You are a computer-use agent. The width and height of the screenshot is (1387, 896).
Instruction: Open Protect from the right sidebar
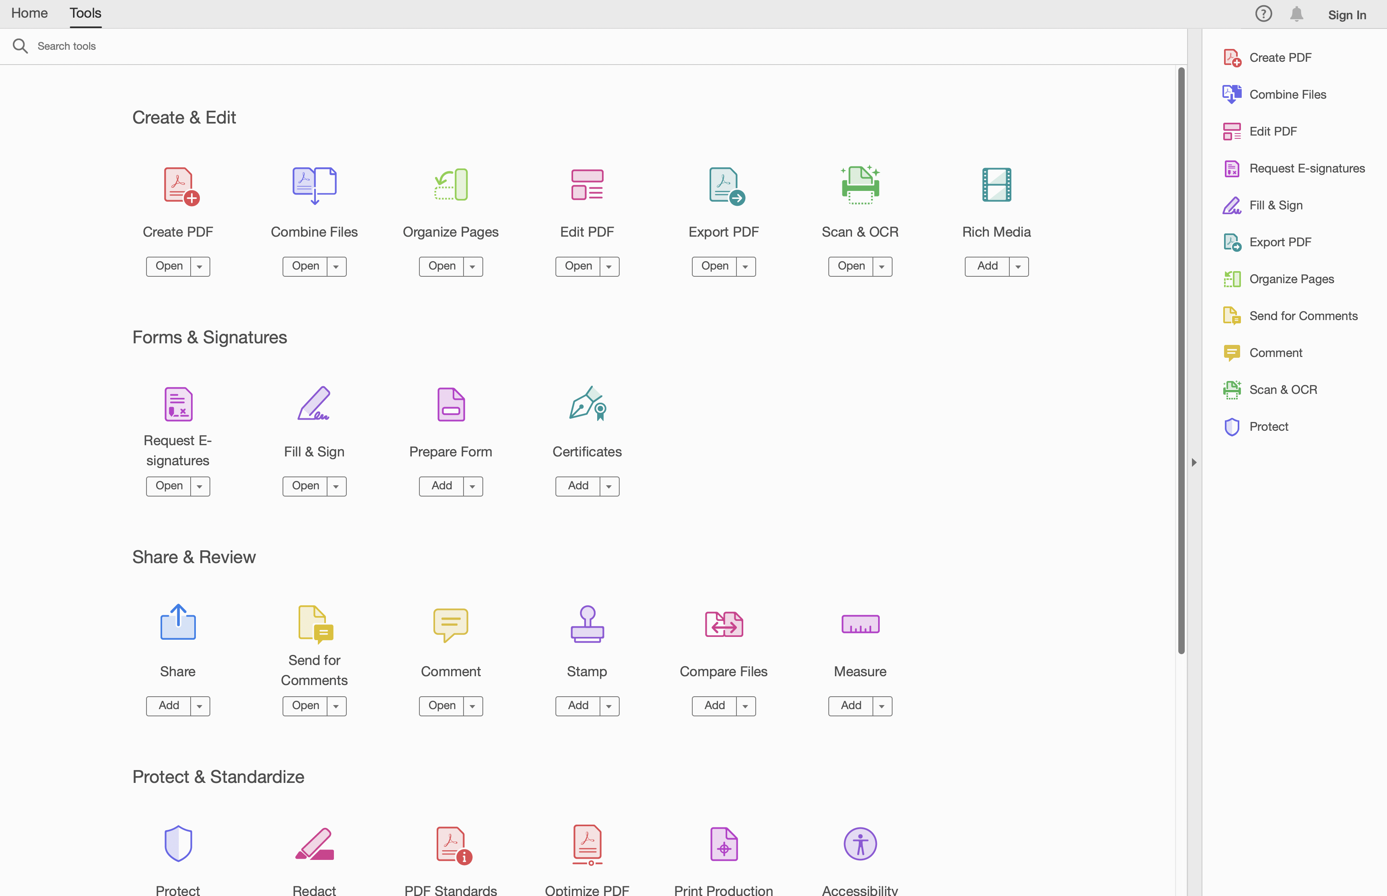coord(1255,426)
